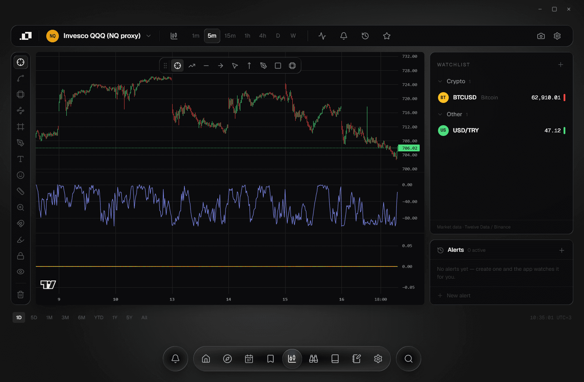Open the node path tool in sidebar
The image size is (584, 382).
click(x=20, y=110)
